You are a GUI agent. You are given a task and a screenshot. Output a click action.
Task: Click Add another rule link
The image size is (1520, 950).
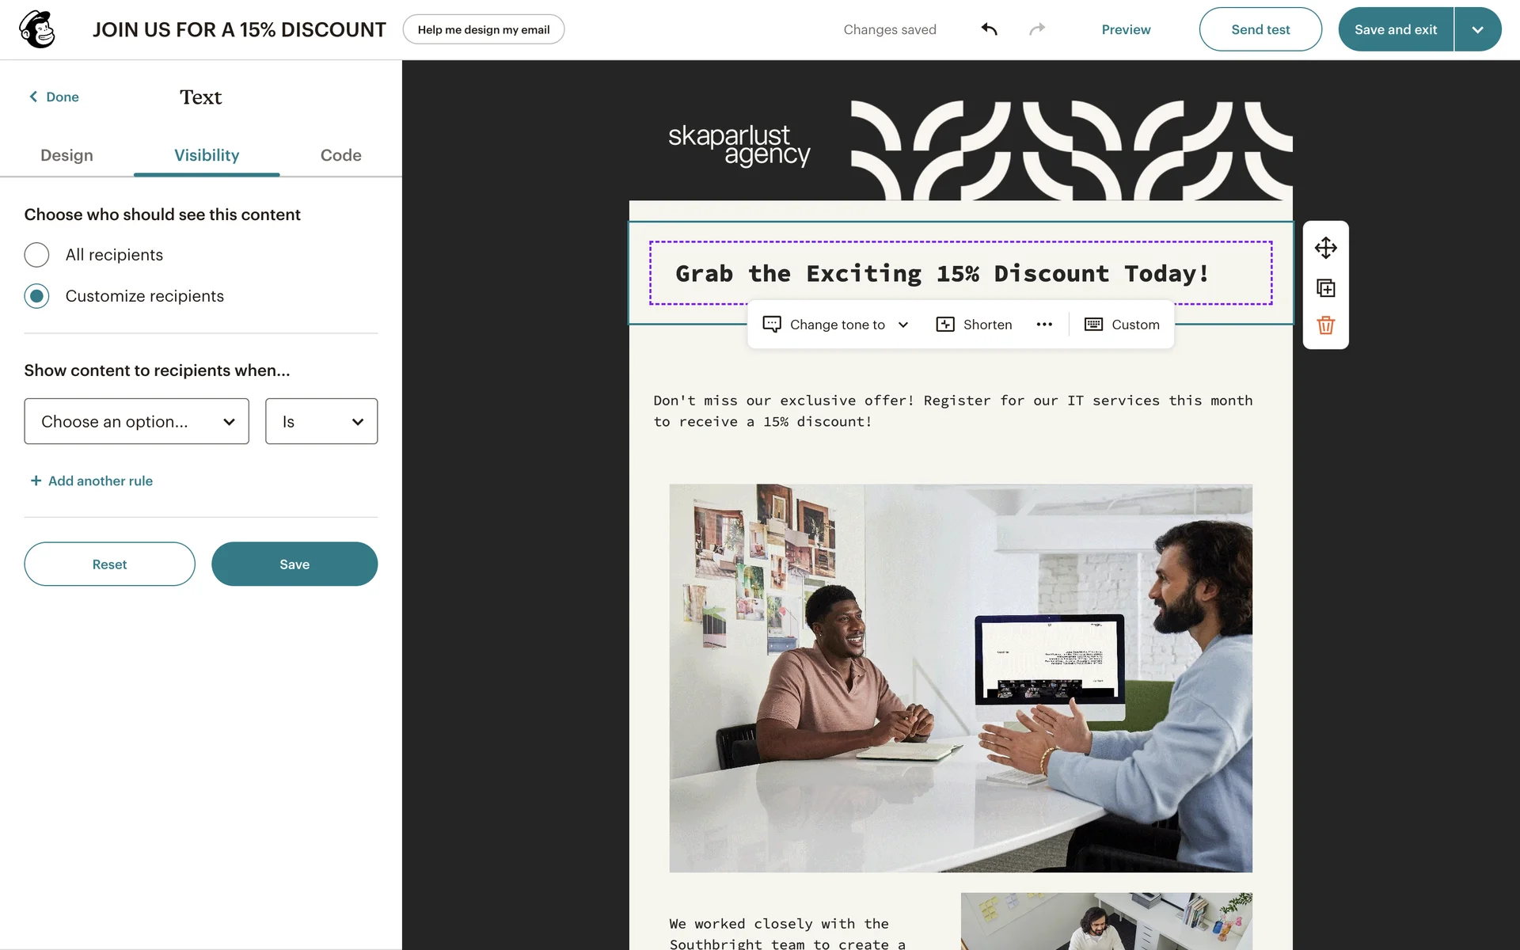[x=92, y=481]
